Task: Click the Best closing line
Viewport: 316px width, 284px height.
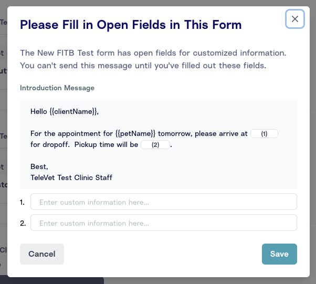Action: [x=39, y=167]
